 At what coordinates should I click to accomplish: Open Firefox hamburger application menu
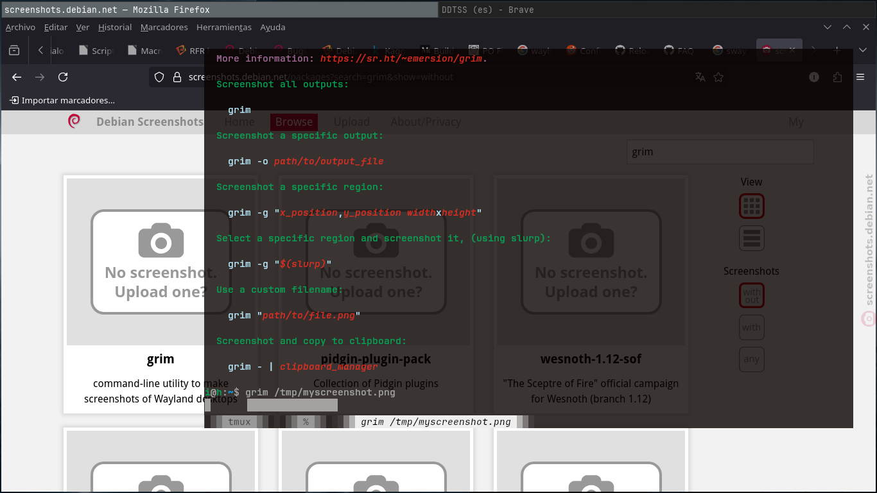click(x=860, y=77)
